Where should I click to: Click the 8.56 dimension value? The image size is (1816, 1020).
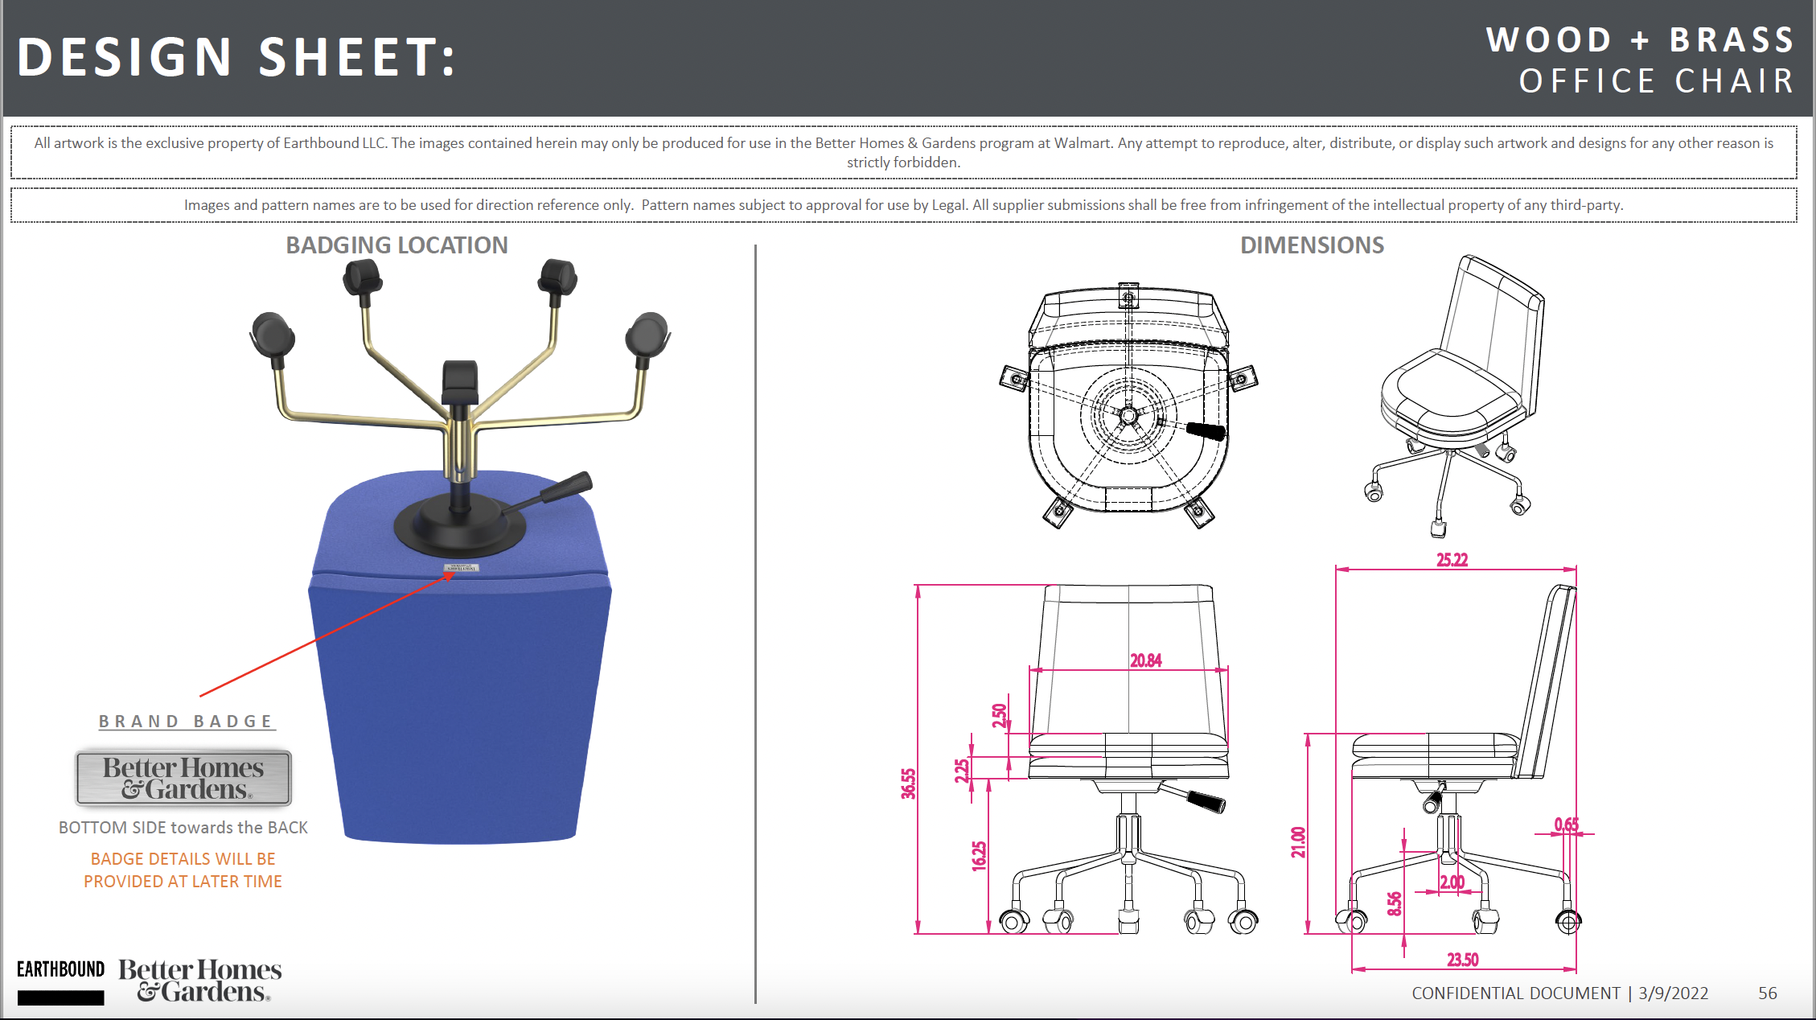(x=1395, y=903)
